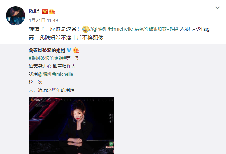Click the reposted line 来，追追这些年的姐姐
The image size is (226, 154).
pyautogui.click(x=51, y=90)
